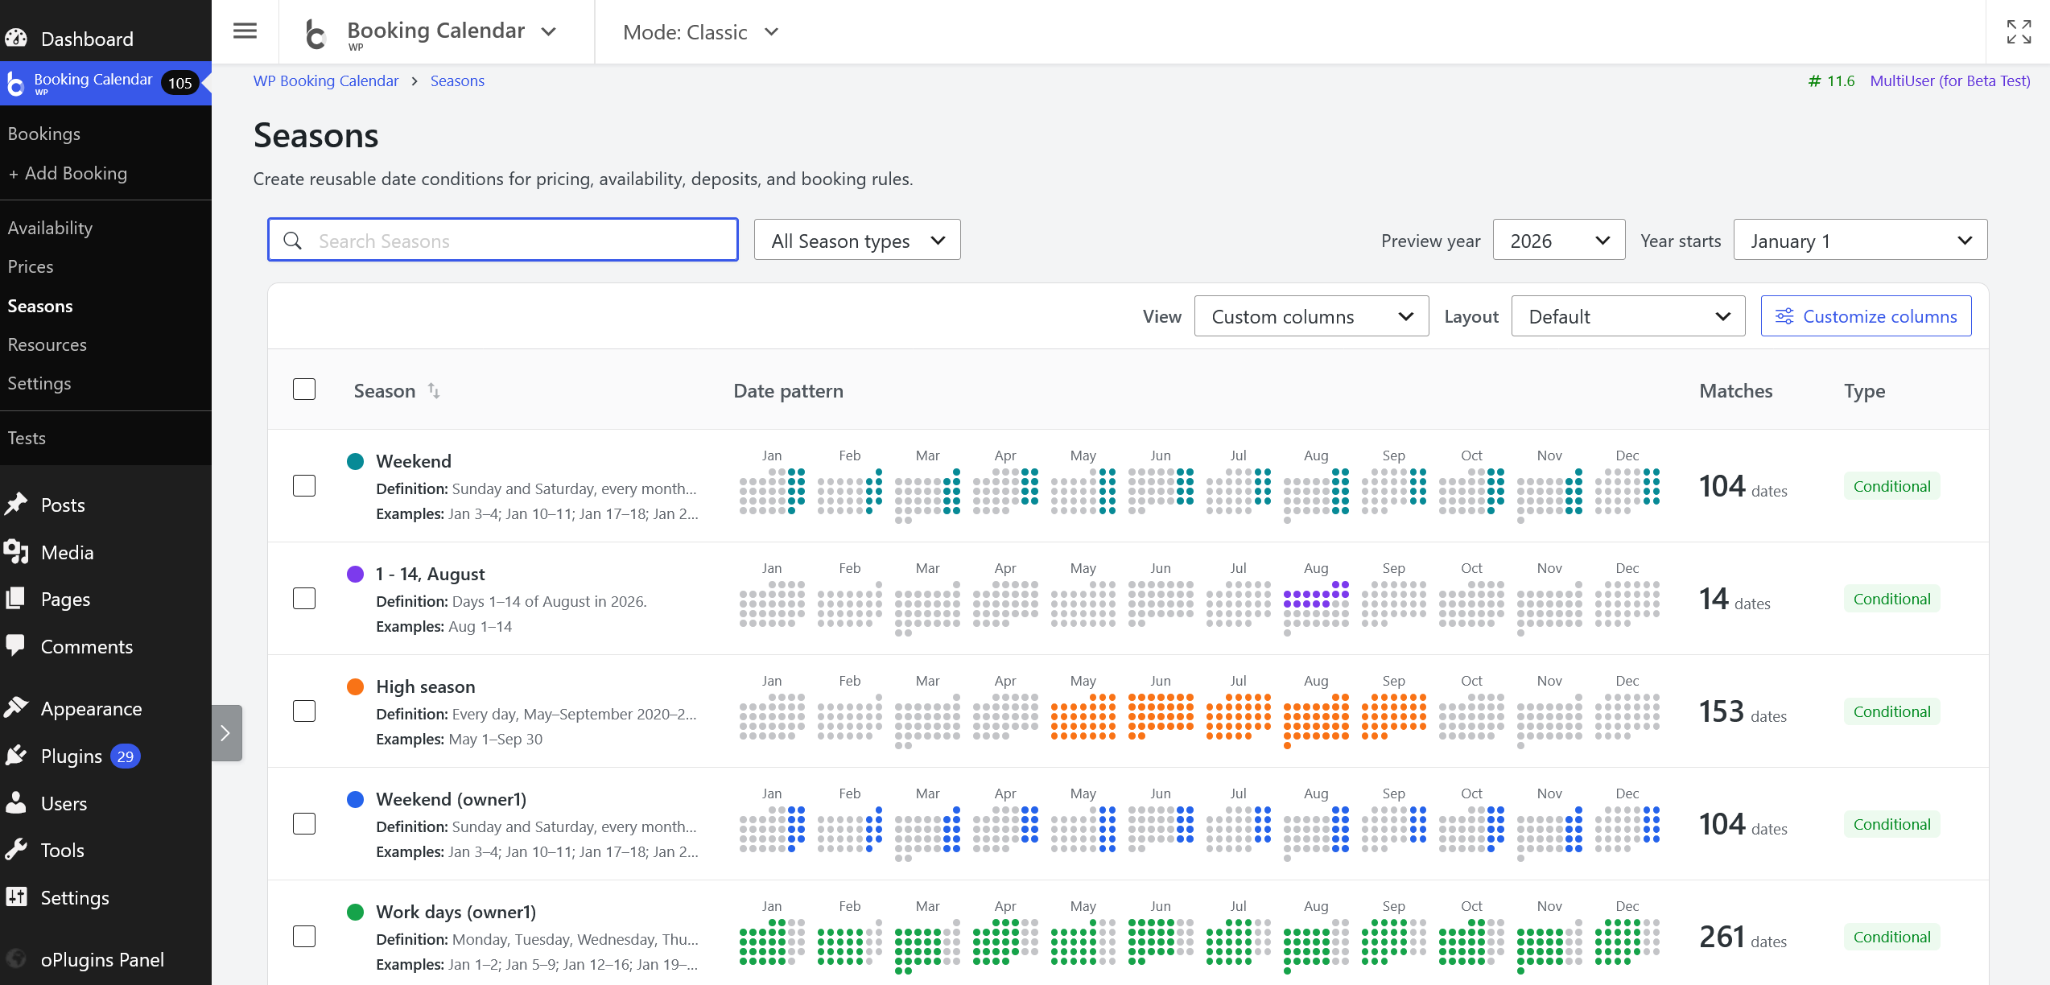Click the Pages icon in sidebar
This screenshot has height=985, width=2050.
coord(16,599)
